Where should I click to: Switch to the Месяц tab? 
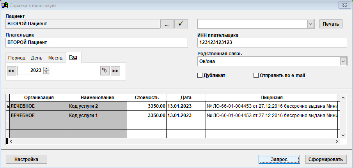click(55, 58)
